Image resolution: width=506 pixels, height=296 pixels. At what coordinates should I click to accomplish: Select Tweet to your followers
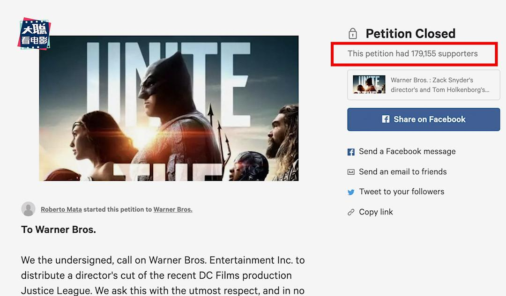402,192
